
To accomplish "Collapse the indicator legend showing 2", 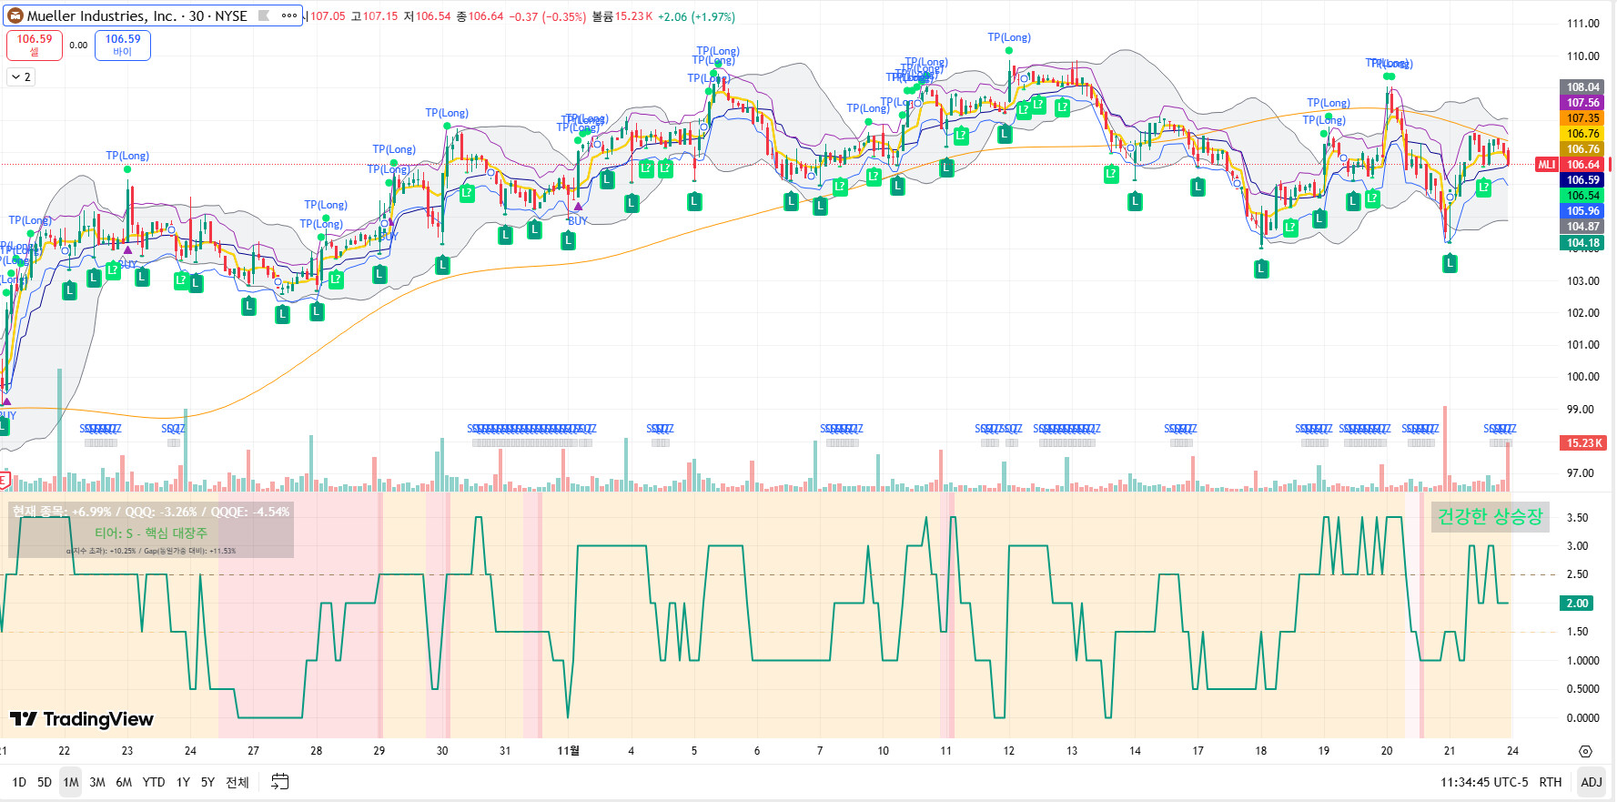I will point(21,77).
